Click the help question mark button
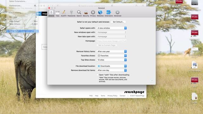The height and width of the screenshot is (114, 203). pos(152,81)
